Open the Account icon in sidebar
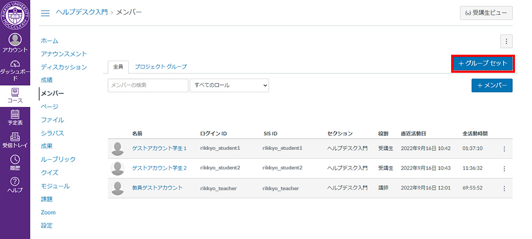 15,40
